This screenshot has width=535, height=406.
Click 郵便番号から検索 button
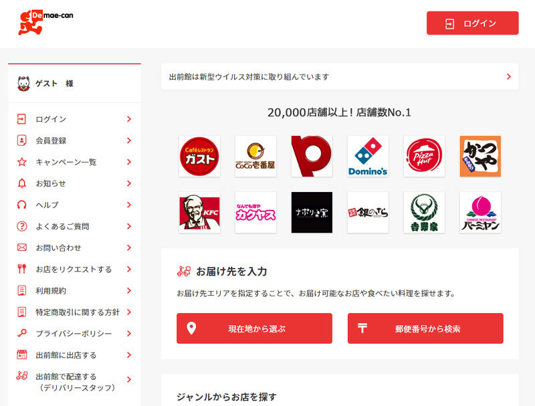tap(425, 328)
